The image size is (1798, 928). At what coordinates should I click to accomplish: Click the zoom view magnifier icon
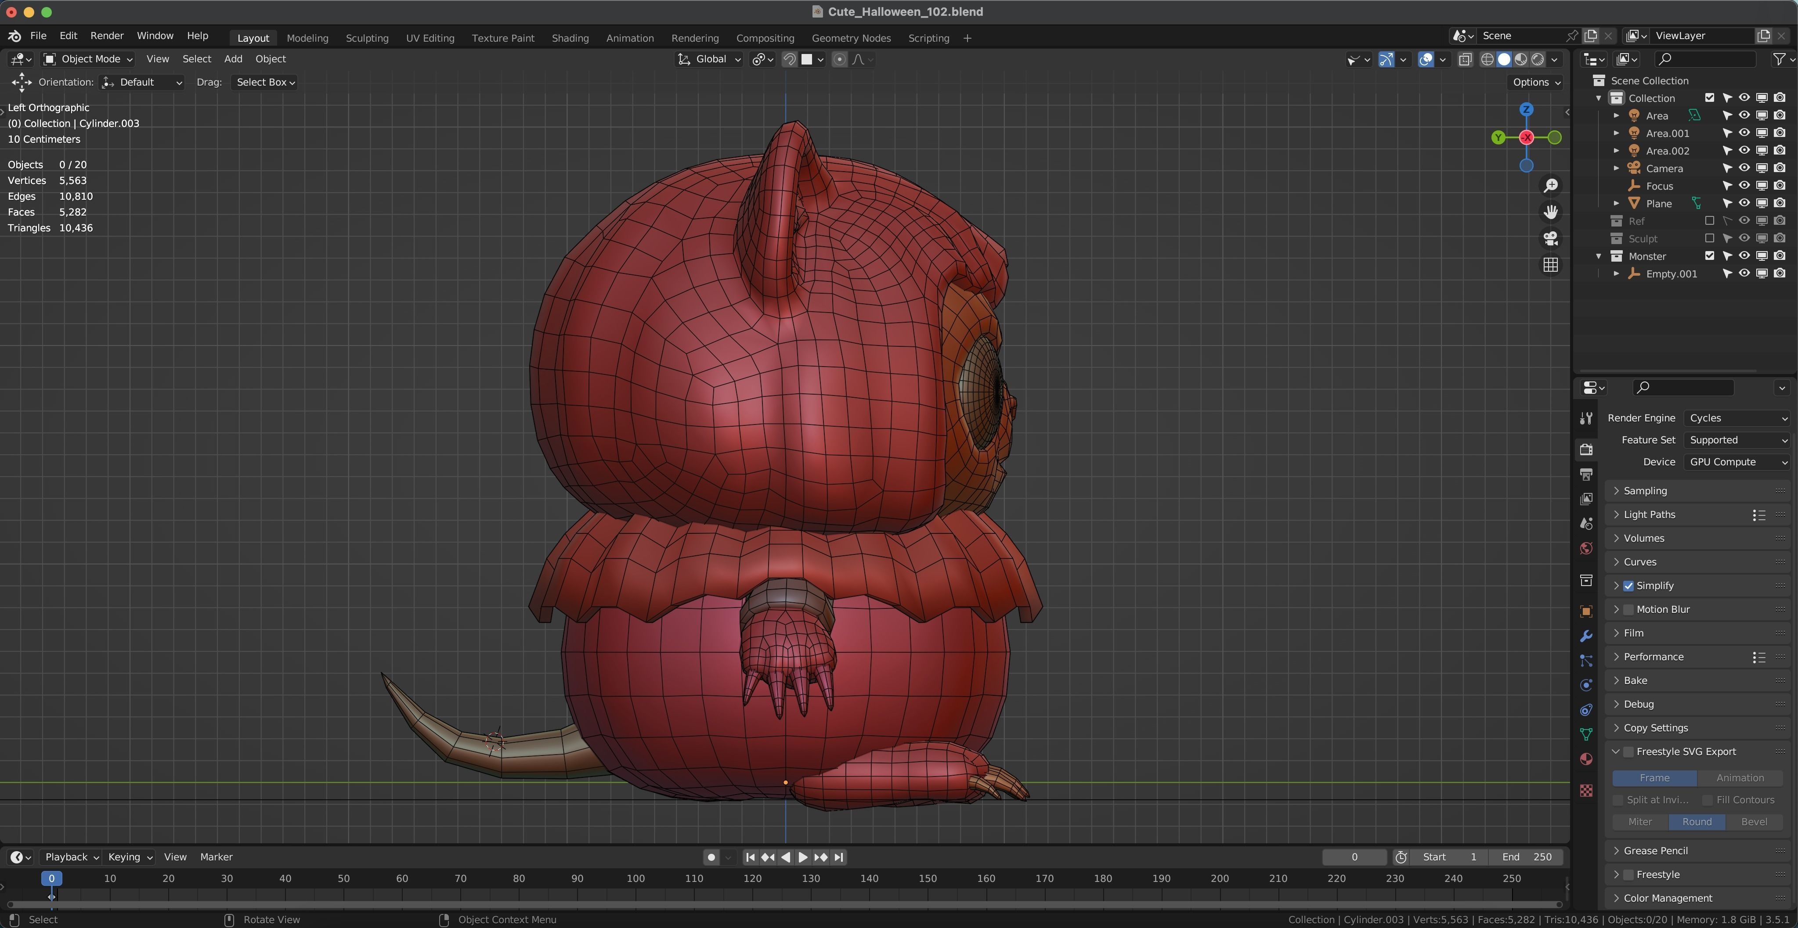1550,186
